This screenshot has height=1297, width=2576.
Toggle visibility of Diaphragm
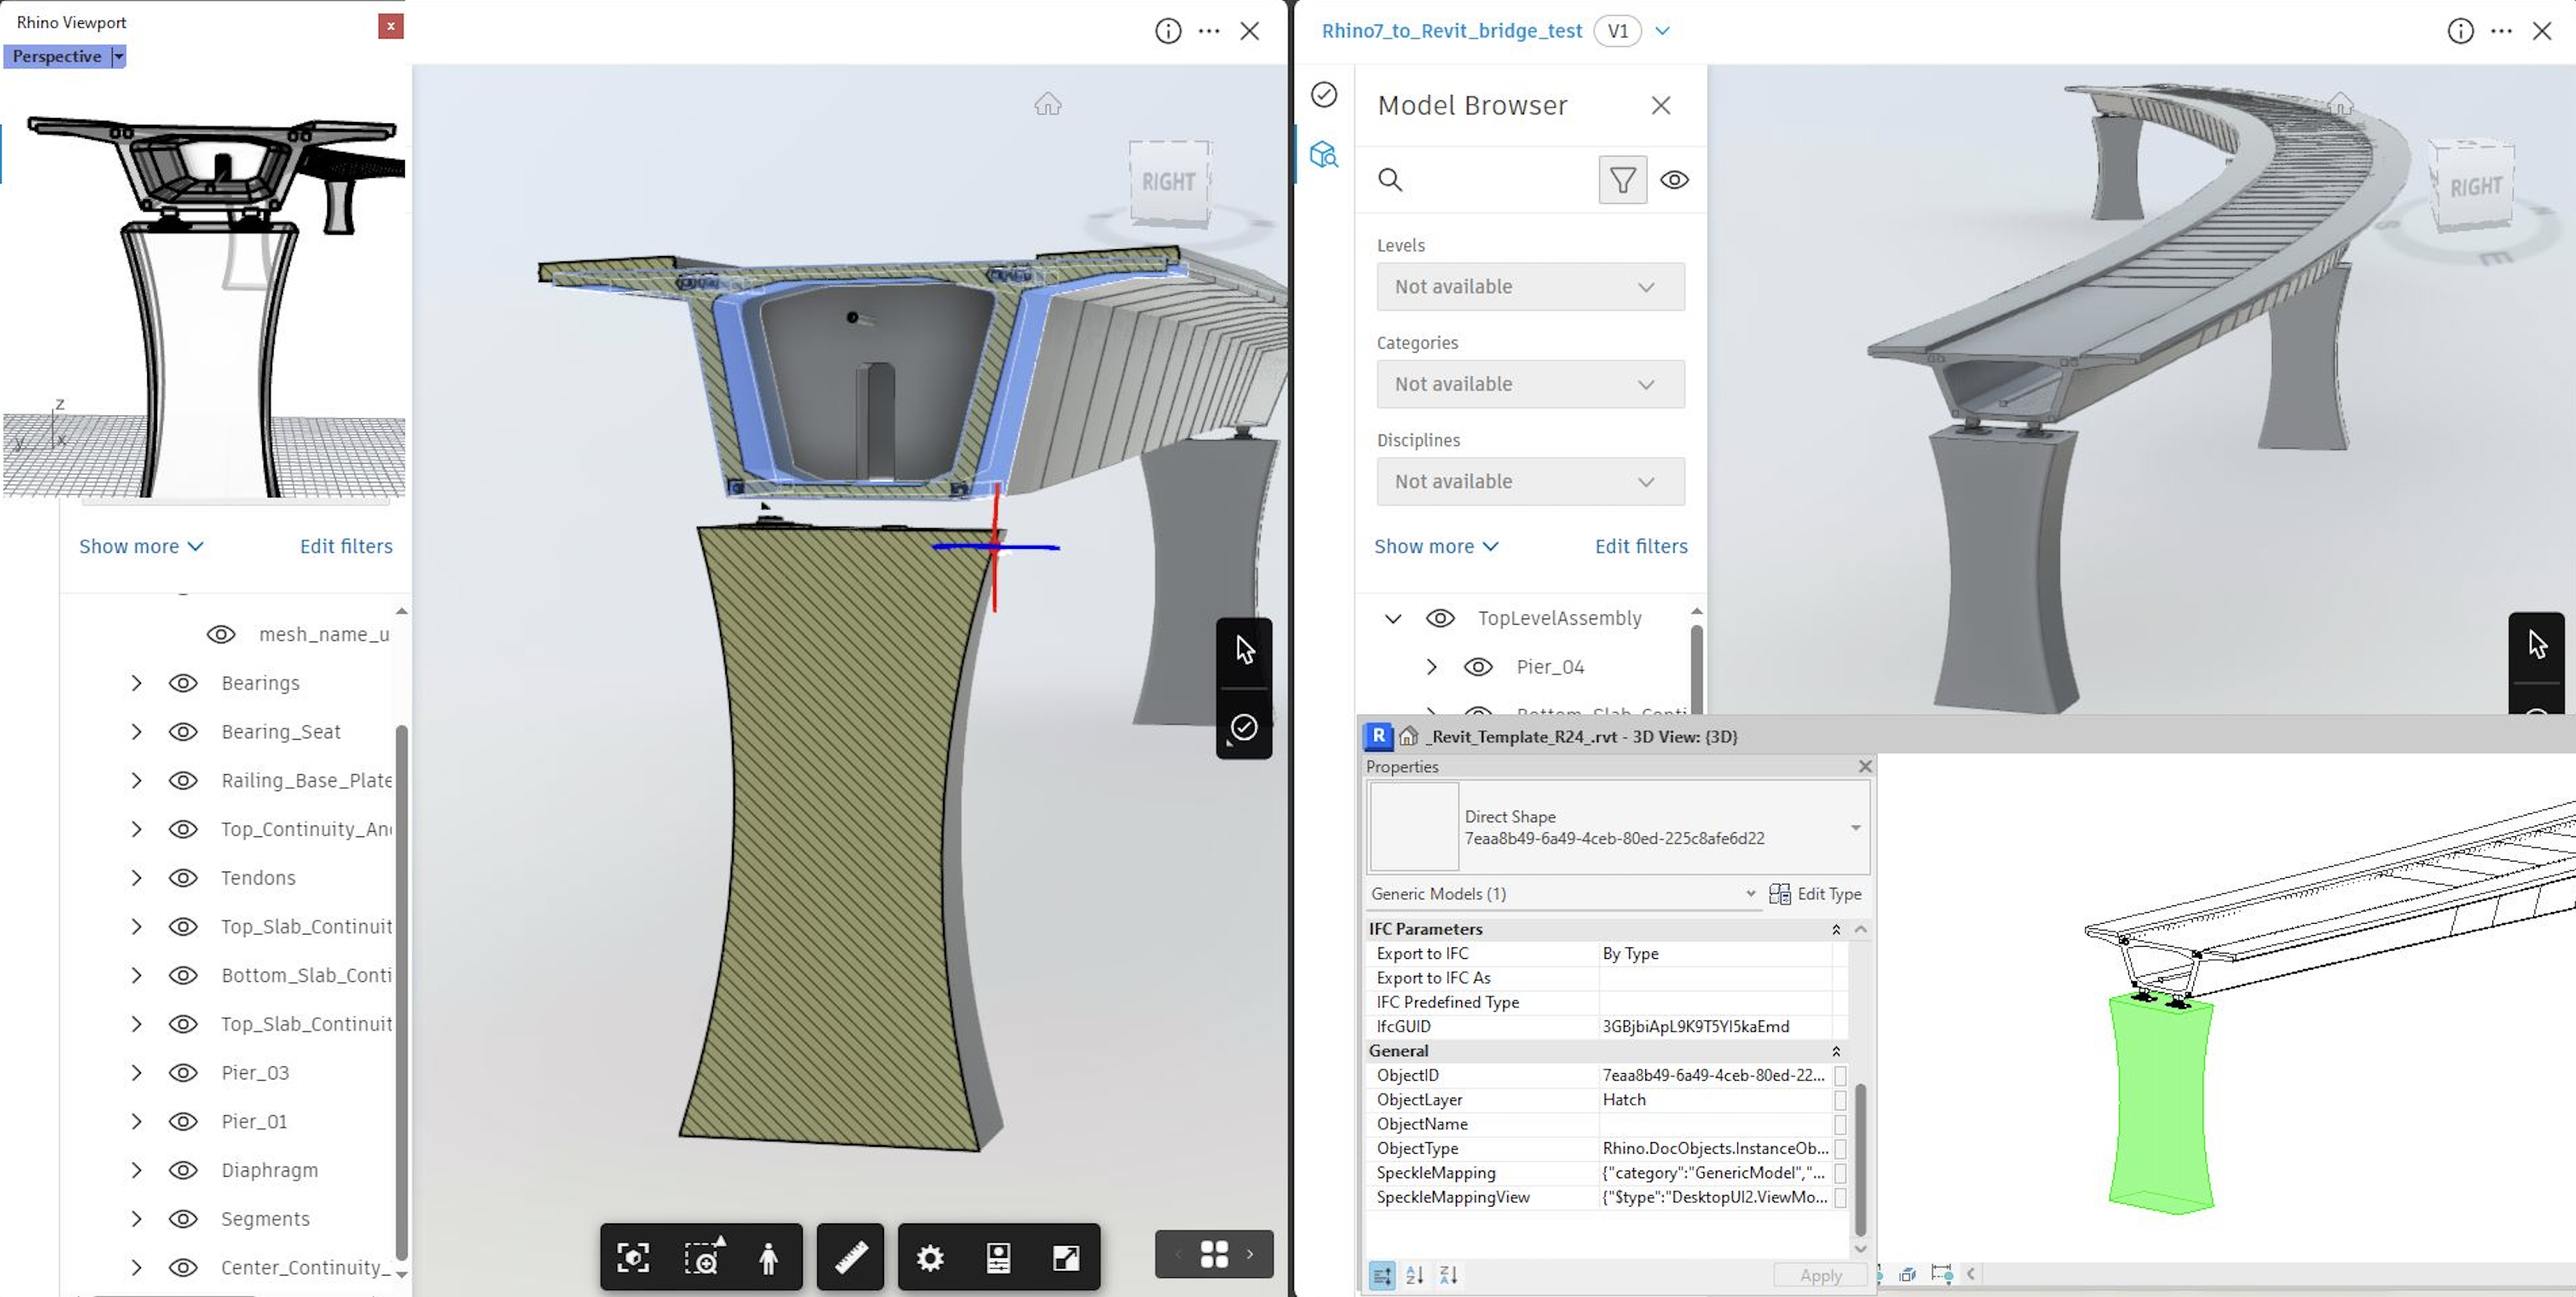[x=183, y=1170]
